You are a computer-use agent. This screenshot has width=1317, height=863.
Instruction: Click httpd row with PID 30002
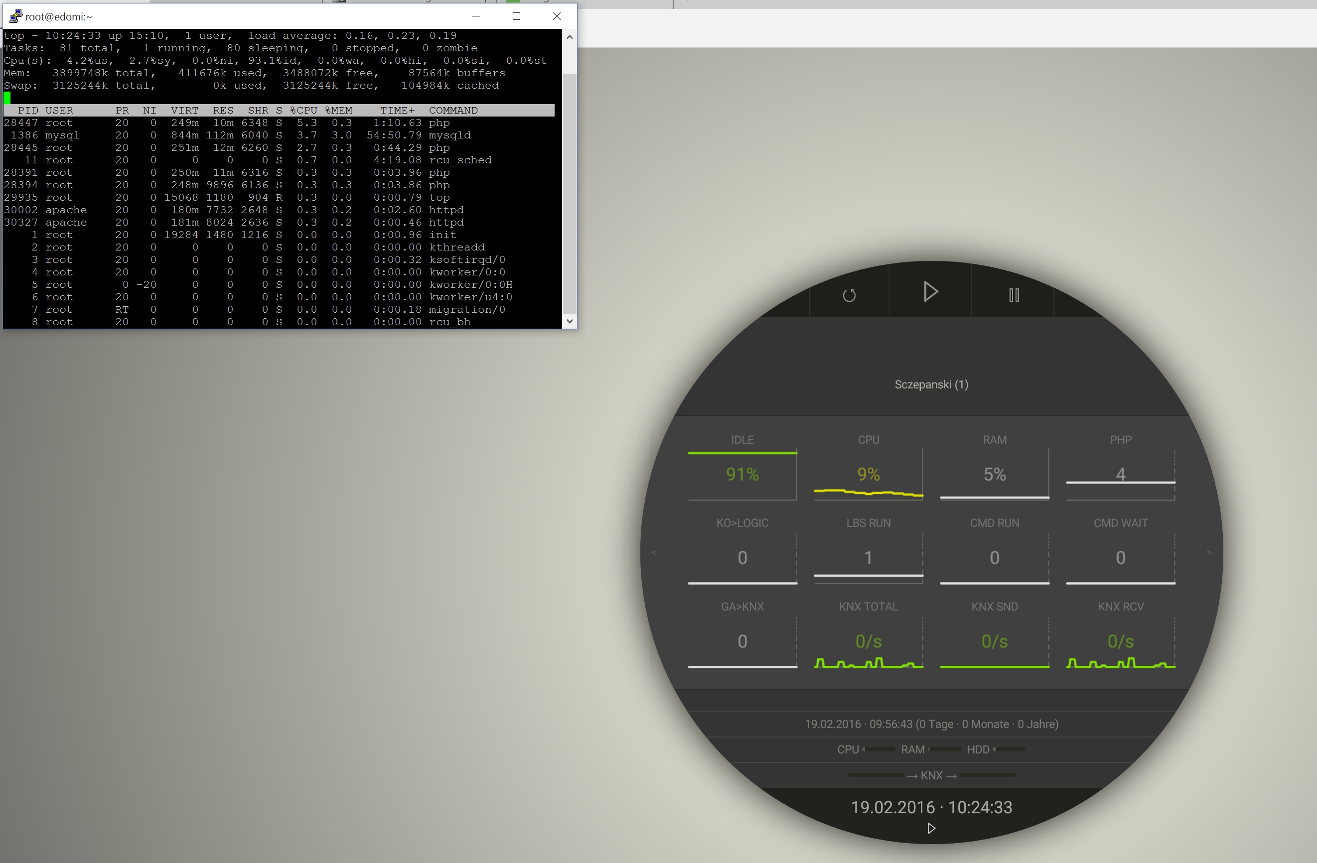pos(279,210)
